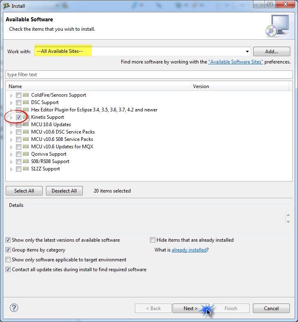The height and width of the screenshot is (322, 298).
Task: Check the MCU v10.6 S08 Service Packs checkbox
Action: (x=18, y=139)
